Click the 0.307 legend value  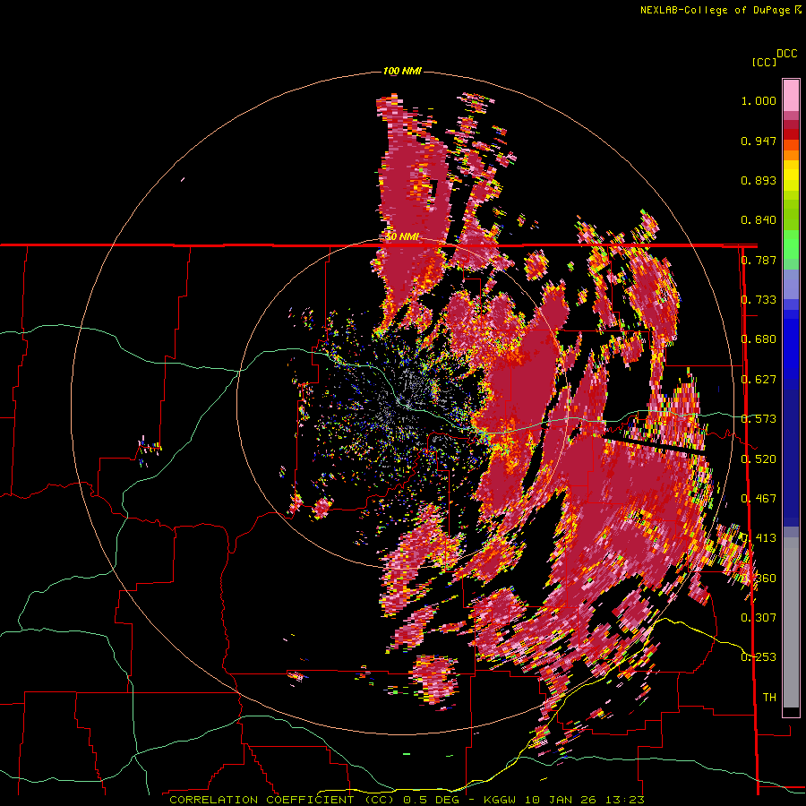pyautogui.click(x=759, y=617)
